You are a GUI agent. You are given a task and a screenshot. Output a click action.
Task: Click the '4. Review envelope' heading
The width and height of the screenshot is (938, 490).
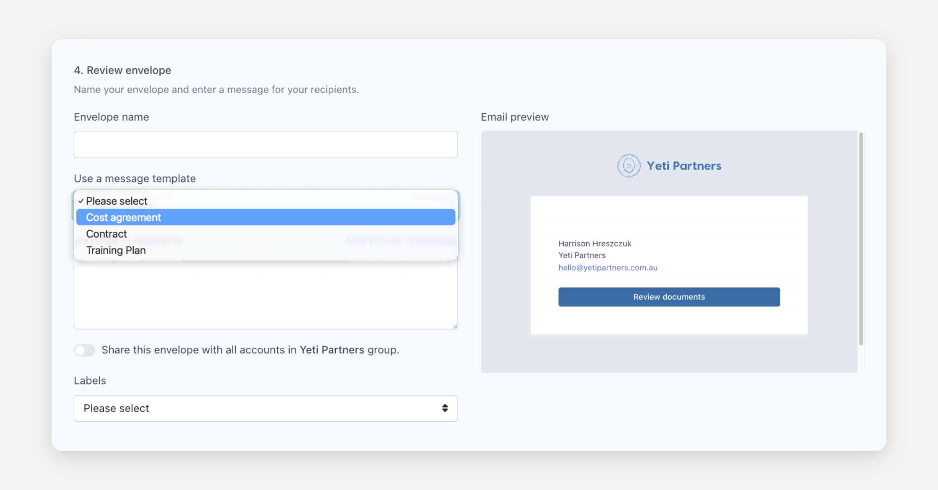(x=122, y=70)
